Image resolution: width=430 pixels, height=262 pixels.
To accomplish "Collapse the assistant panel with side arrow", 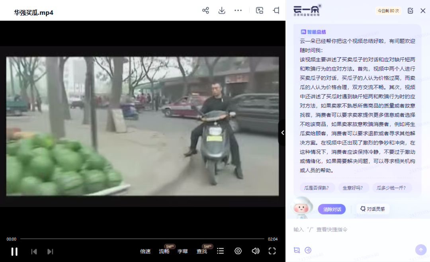I will (x=282, y=133).
